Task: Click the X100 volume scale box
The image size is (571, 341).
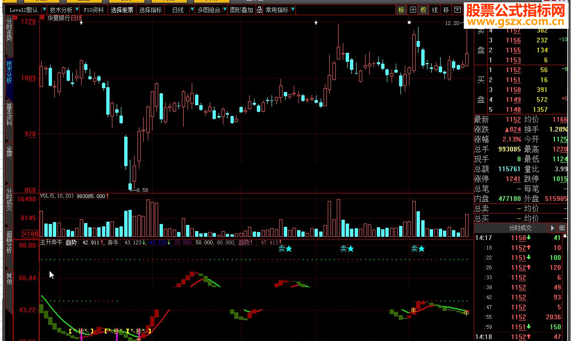Action: click(x=30, y=234)
